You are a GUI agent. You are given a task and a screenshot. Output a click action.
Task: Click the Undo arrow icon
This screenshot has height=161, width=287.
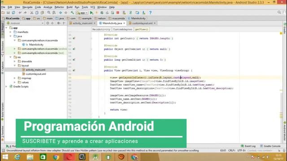(20, 13)
